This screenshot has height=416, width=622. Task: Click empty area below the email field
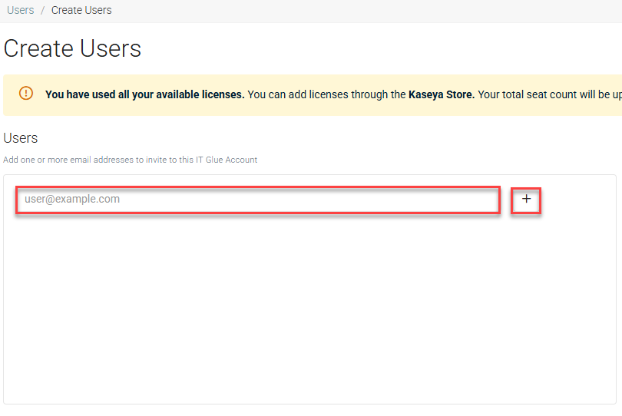(x=307, y=307)
